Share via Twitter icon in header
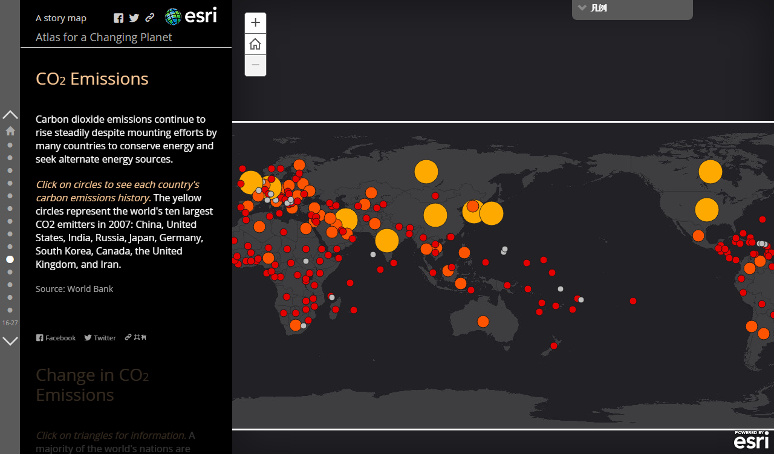774x454 pixels. [x=134, y=18]
